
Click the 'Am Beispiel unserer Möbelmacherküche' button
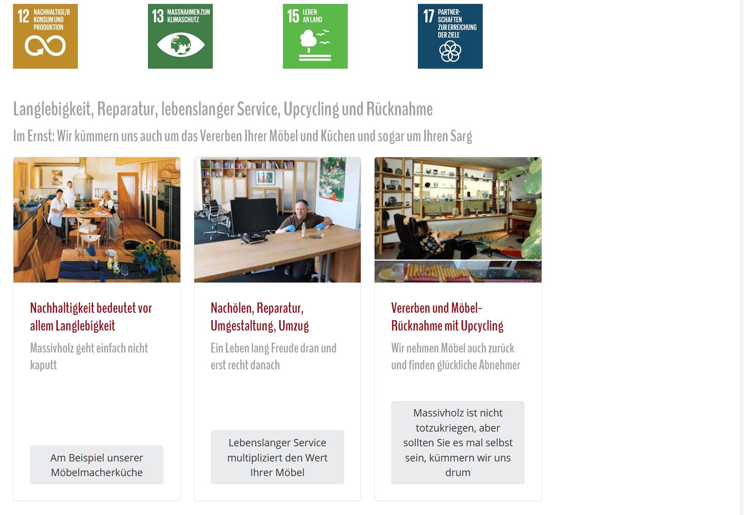(x=97, y=465)
